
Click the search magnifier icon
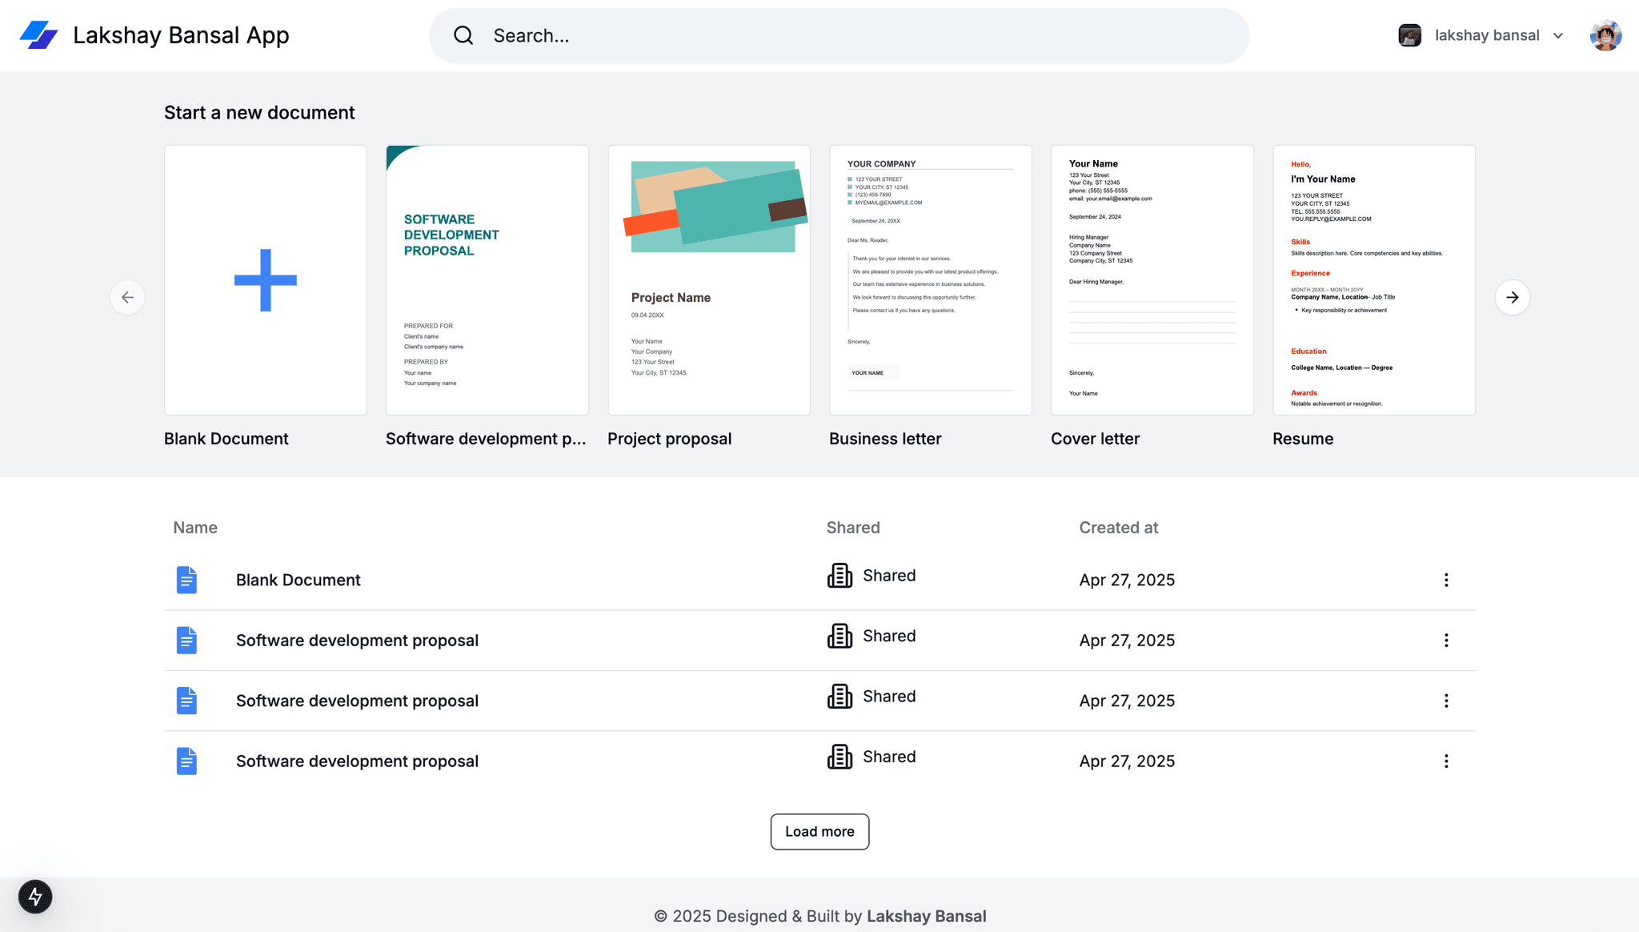[x=463, y=35]
